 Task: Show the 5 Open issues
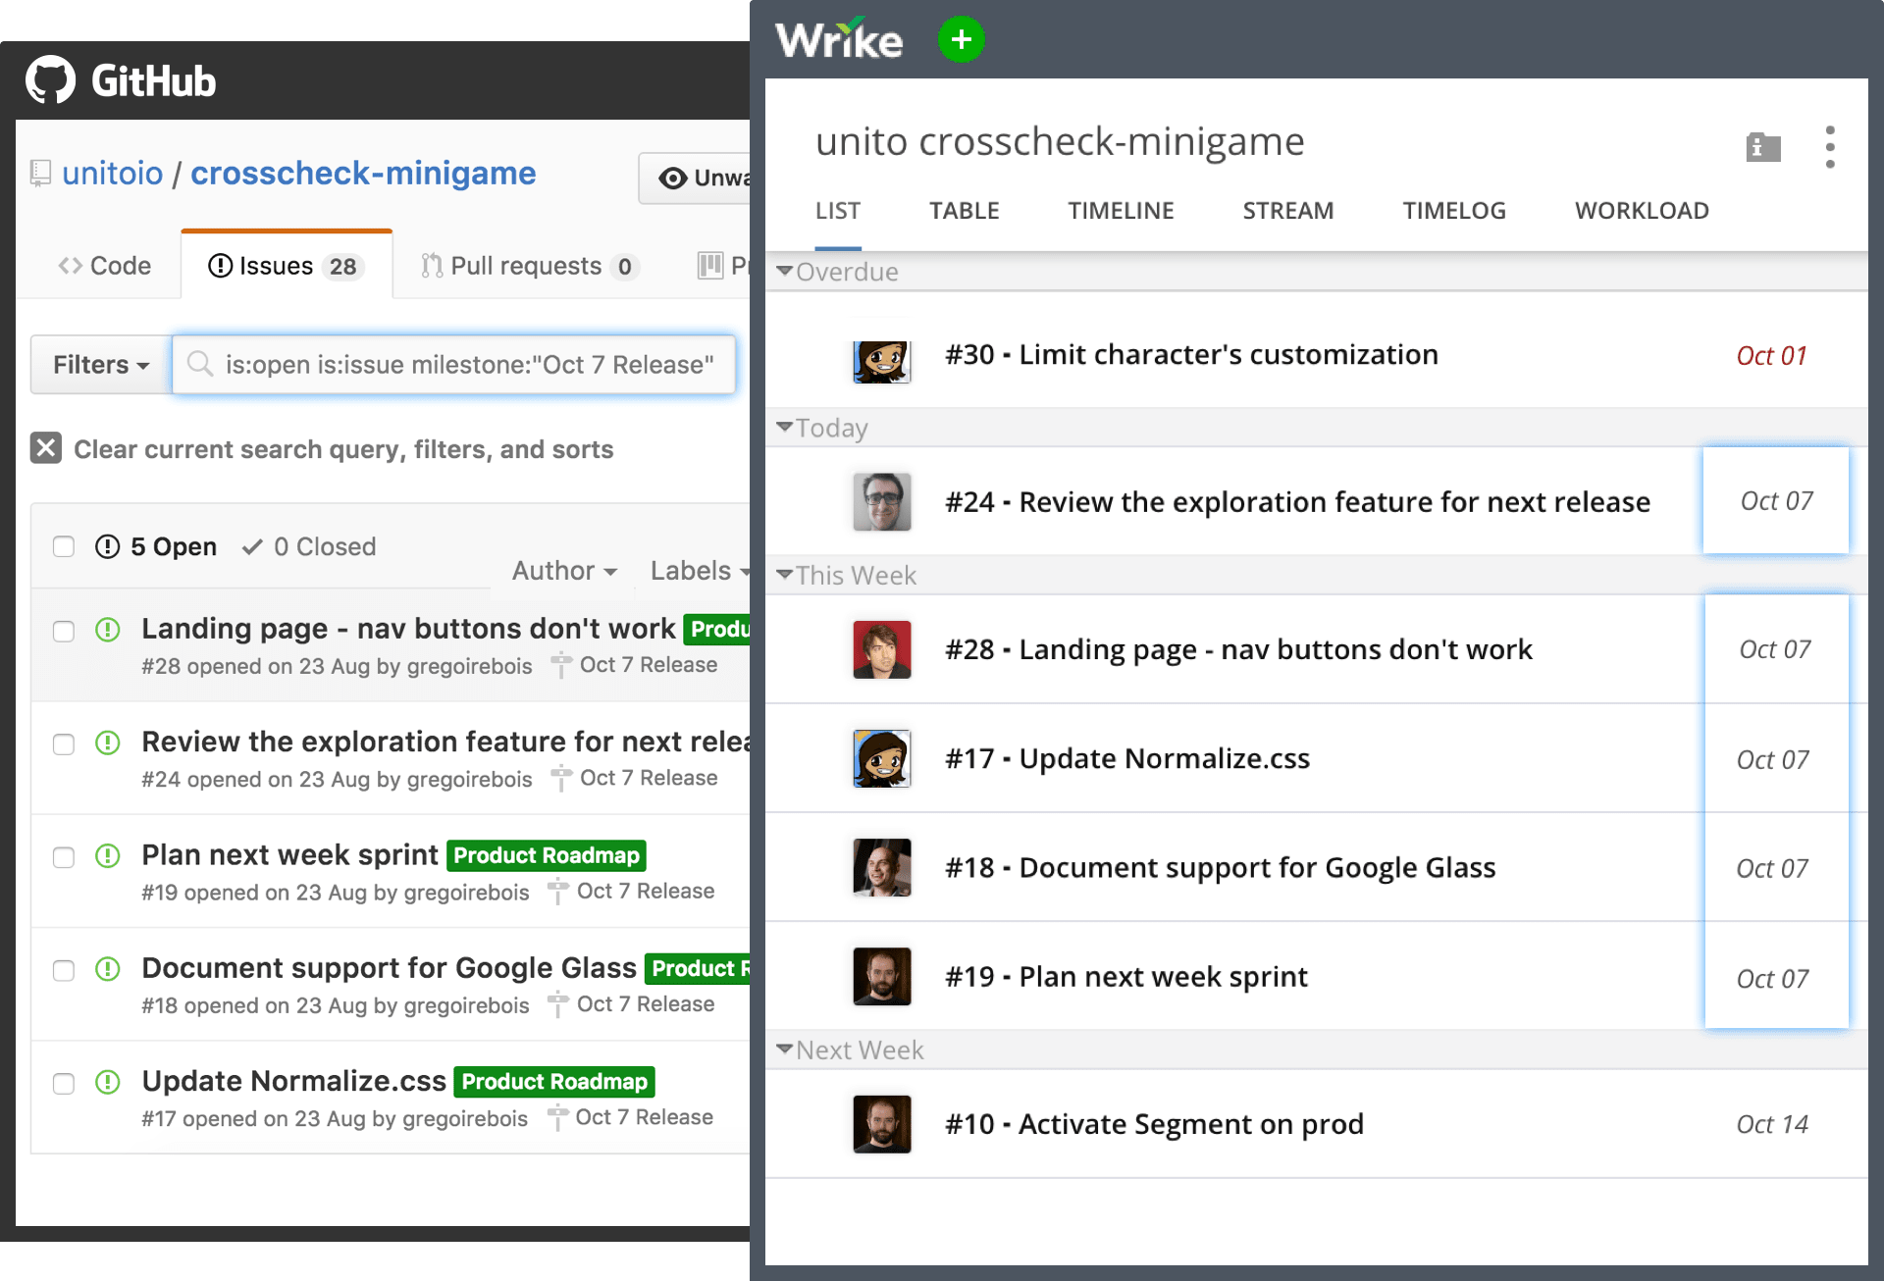[156, 546]
